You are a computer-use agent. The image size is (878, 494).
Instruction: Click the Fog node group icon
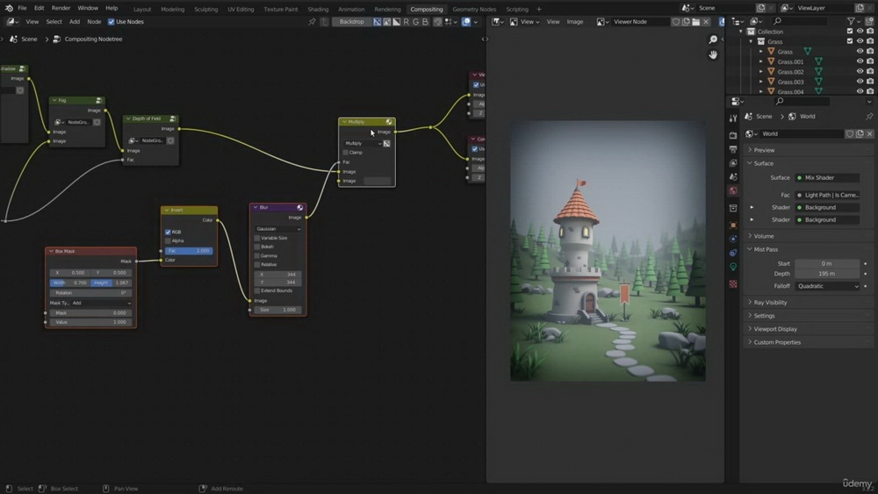coord(98,101)
